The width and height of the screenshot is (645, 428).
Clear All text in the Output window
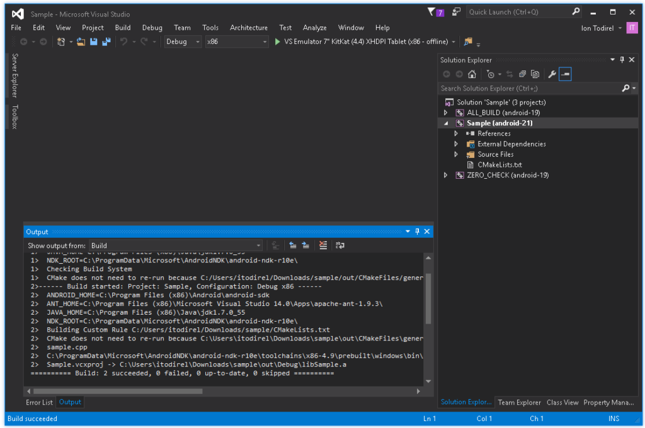322,245
